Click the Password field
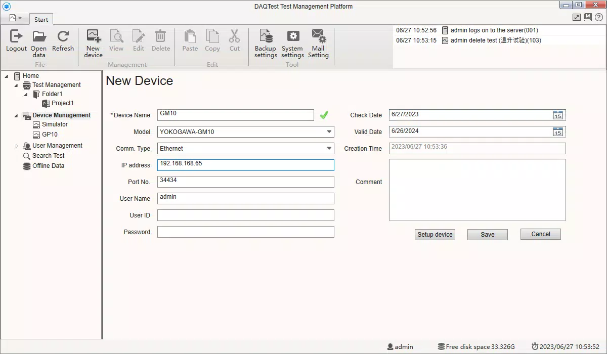The width and height of the screenshot is (607, 354). (246, 232)
